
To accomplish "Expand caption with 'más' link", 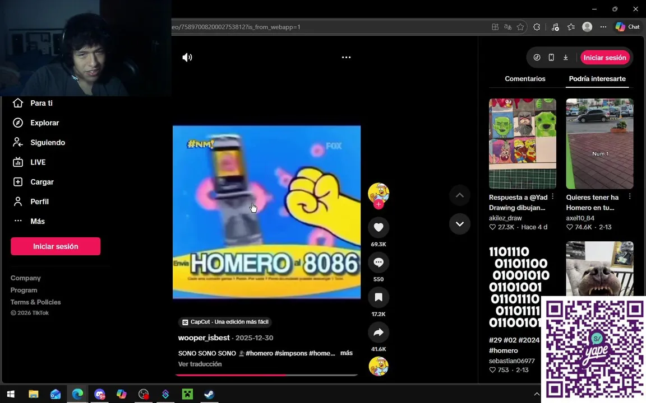I will [x=347, y=353].
